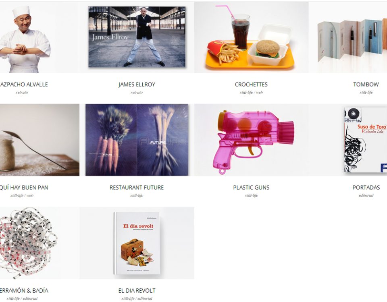
Task: View the carrots Restaurant Future spread
Action: (x=137, y=140)
